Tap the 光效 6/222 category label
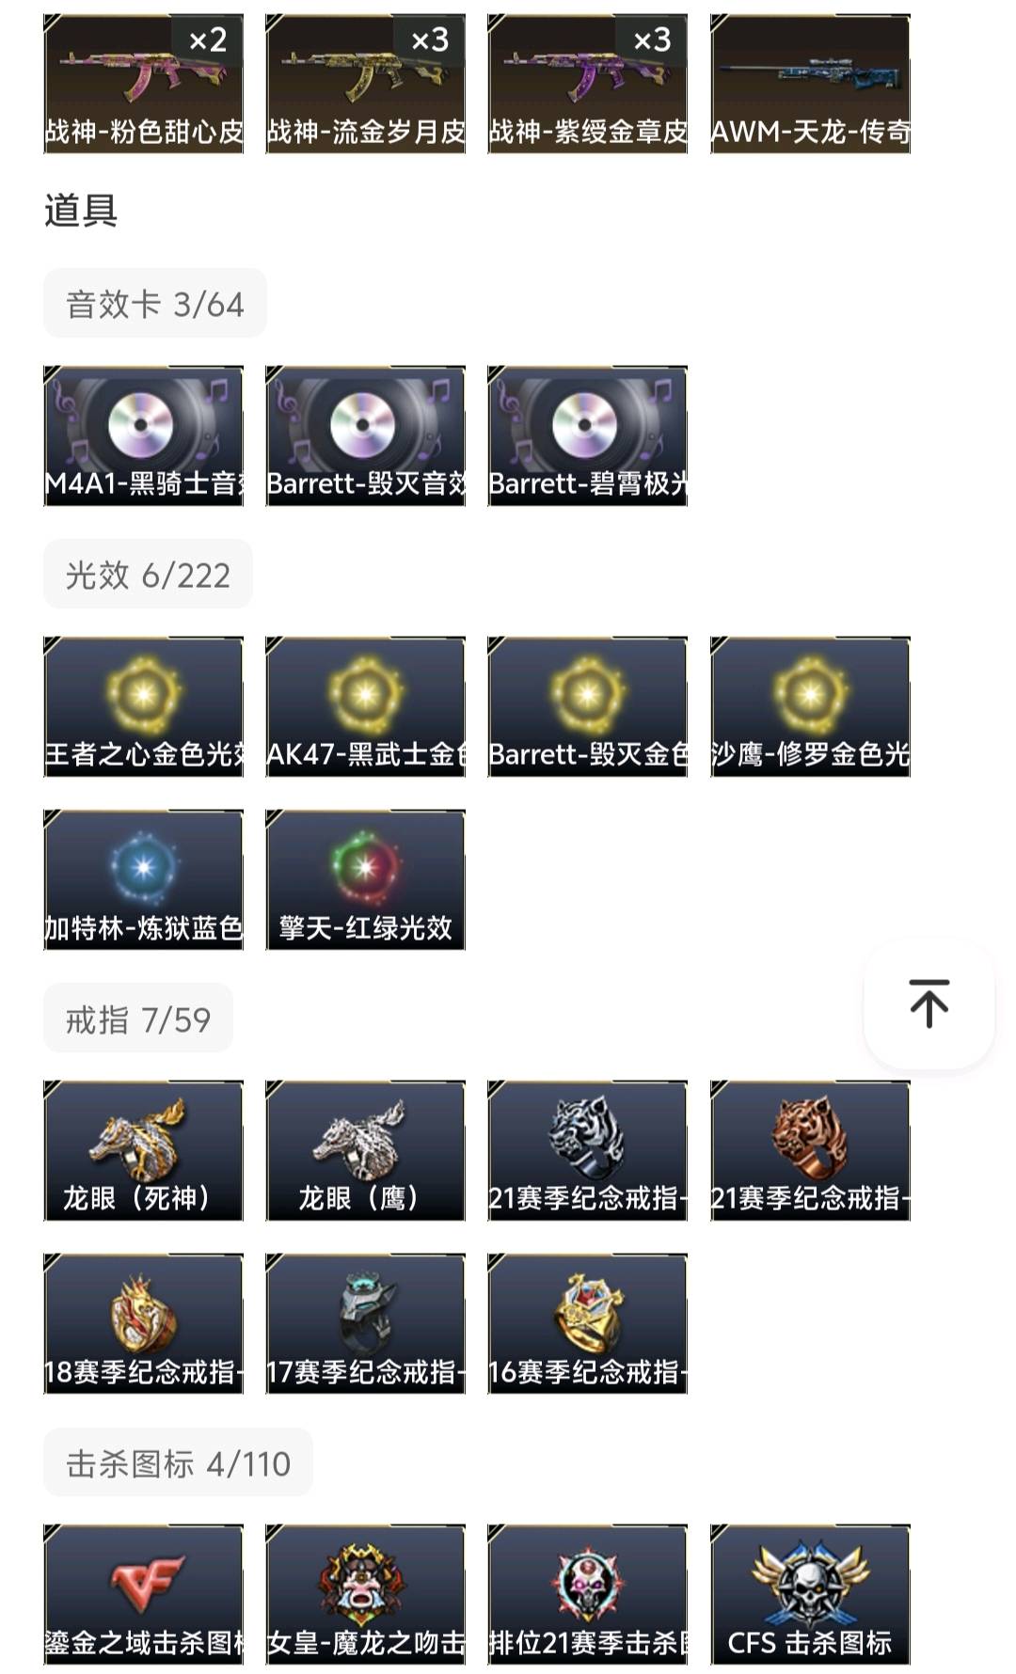This screenshot has width=1016, height=1674. tap(148, 575)
